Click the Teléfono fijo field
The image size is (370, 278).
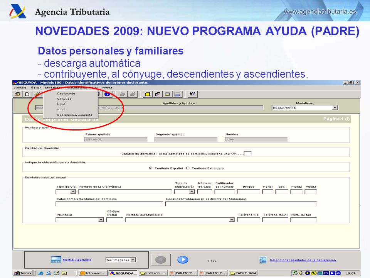tap(248, 220)
